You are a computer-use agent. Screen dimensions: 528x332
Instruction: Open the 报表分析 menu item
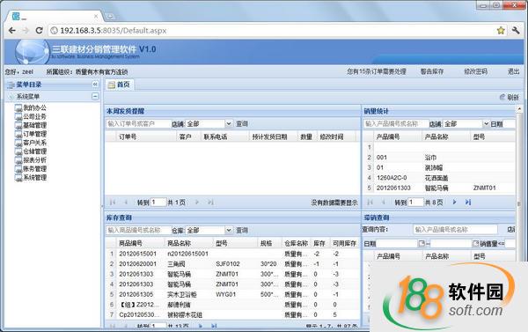point(34,160)
